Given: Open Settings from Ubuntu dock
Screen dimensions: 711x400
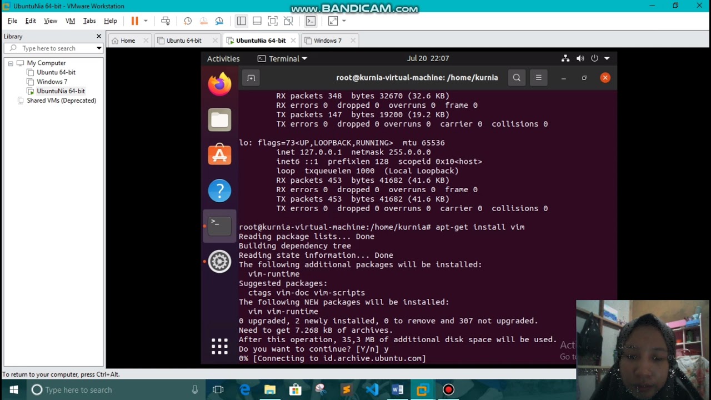Looking at the screenshot, I should pos(219,262).
